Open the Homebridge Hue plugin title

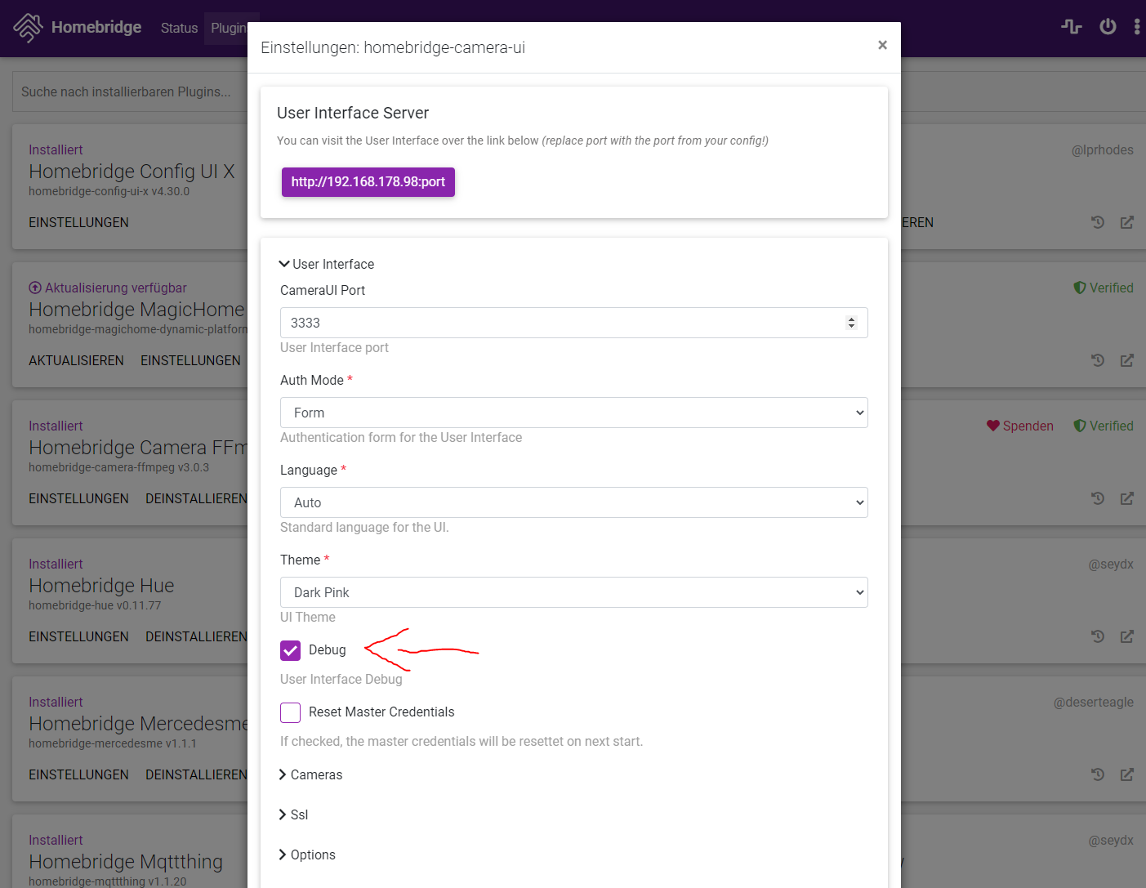[x=101, y=586]
